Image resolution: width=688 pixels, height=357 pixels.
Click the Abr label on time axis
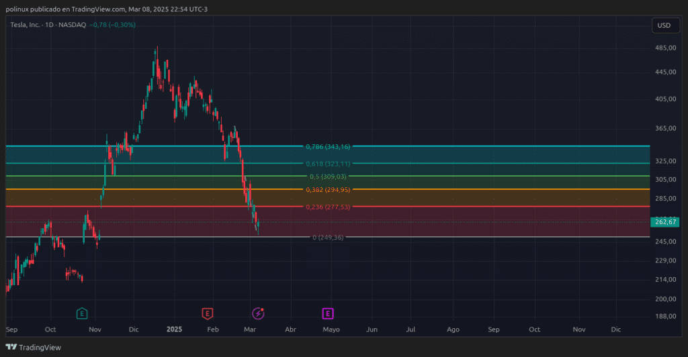290,329
